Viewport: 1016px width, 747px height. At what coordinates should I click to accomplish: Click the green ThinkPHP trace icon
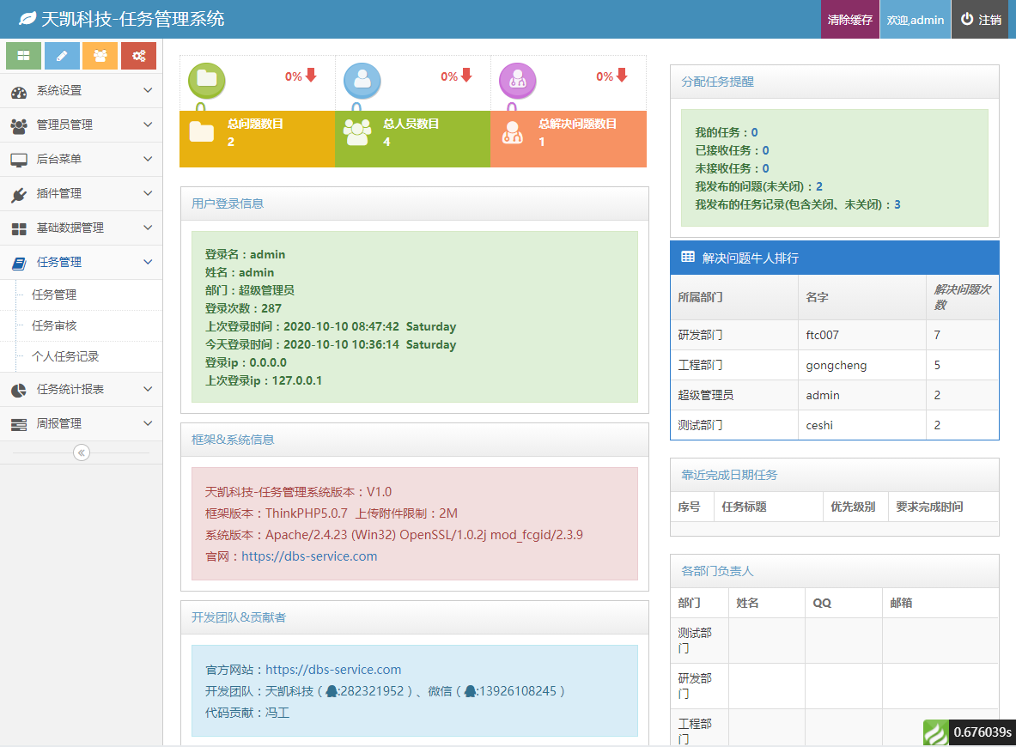coord(935,732)
